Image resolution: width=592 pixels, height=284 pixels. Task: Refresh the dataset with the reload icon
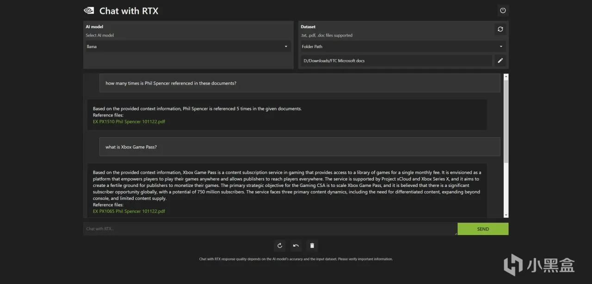tap(500, 29)
